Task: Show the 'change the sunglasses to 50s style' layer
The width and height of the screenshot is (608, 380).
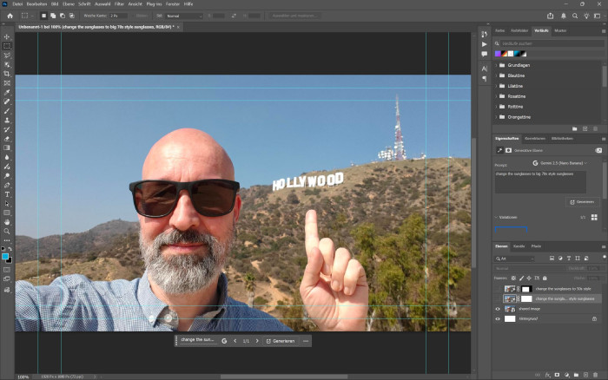Action: 498,288
